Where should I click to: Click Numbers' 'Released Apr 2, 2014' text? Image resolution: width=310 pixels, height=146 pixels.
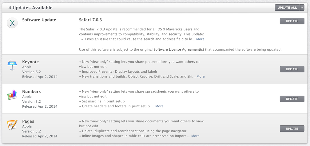tap(40, 106)
